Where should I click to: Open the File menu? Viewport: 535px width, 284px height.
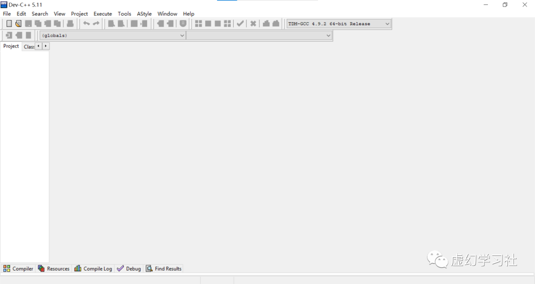click(7, 14)
